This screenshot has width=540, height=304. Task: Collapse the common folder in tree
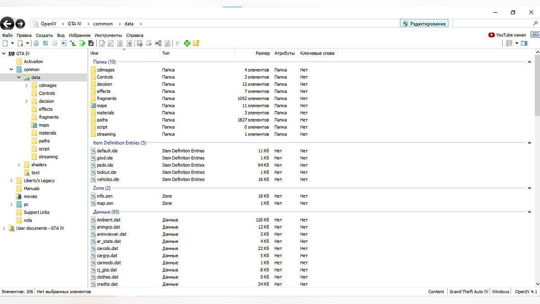[x=11, y=70]
